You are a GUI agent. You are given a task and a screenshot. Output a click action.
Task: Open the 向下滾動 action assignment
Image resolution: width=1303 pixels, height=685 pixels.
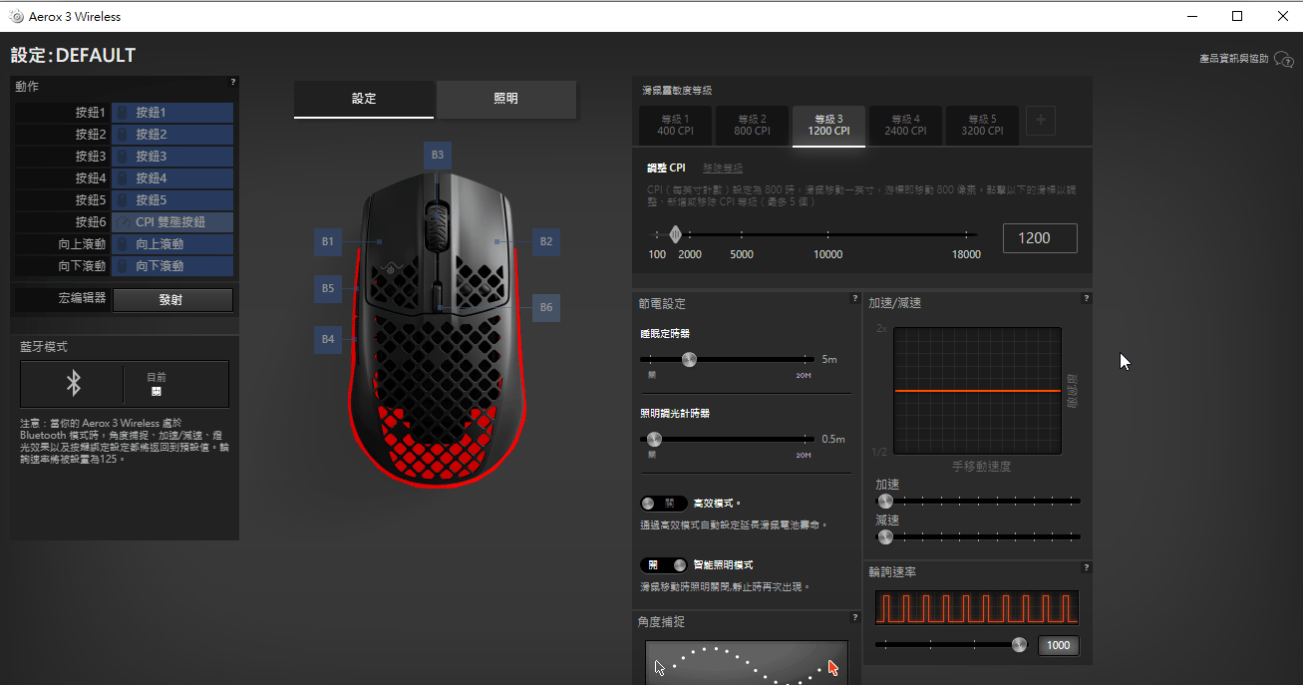click(x=172, y=266)
